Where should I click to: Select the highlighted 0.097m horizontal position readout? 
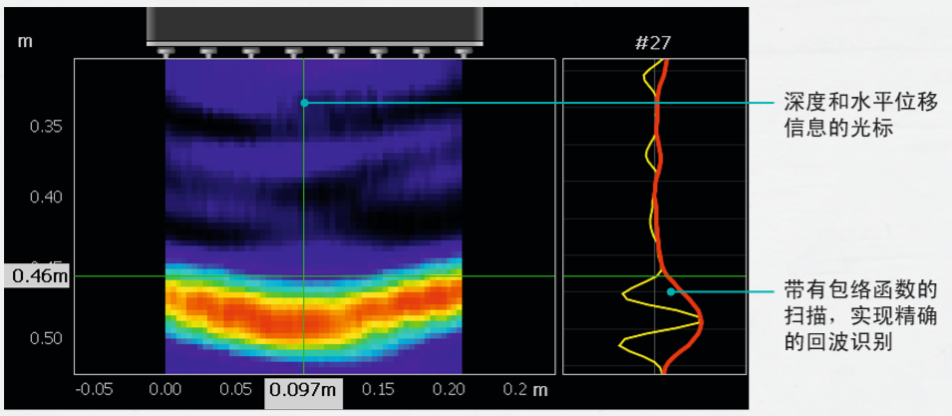303,389
